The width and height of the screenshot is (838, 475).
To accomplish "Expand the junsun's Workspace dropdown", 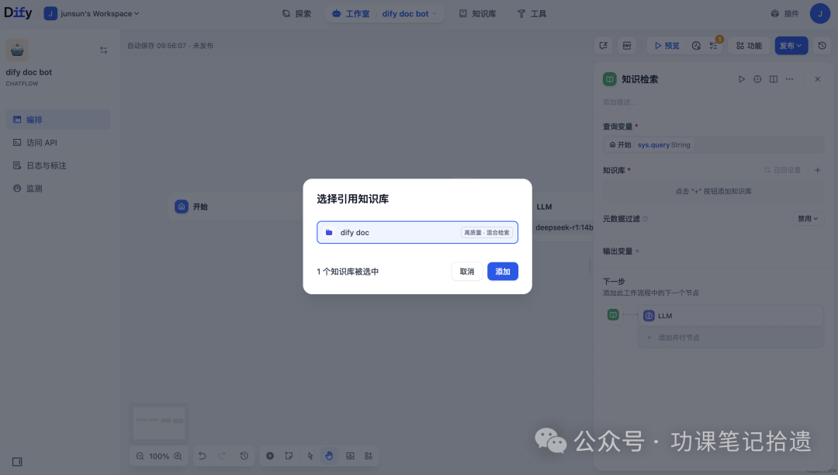I will [x=92, y=13].
